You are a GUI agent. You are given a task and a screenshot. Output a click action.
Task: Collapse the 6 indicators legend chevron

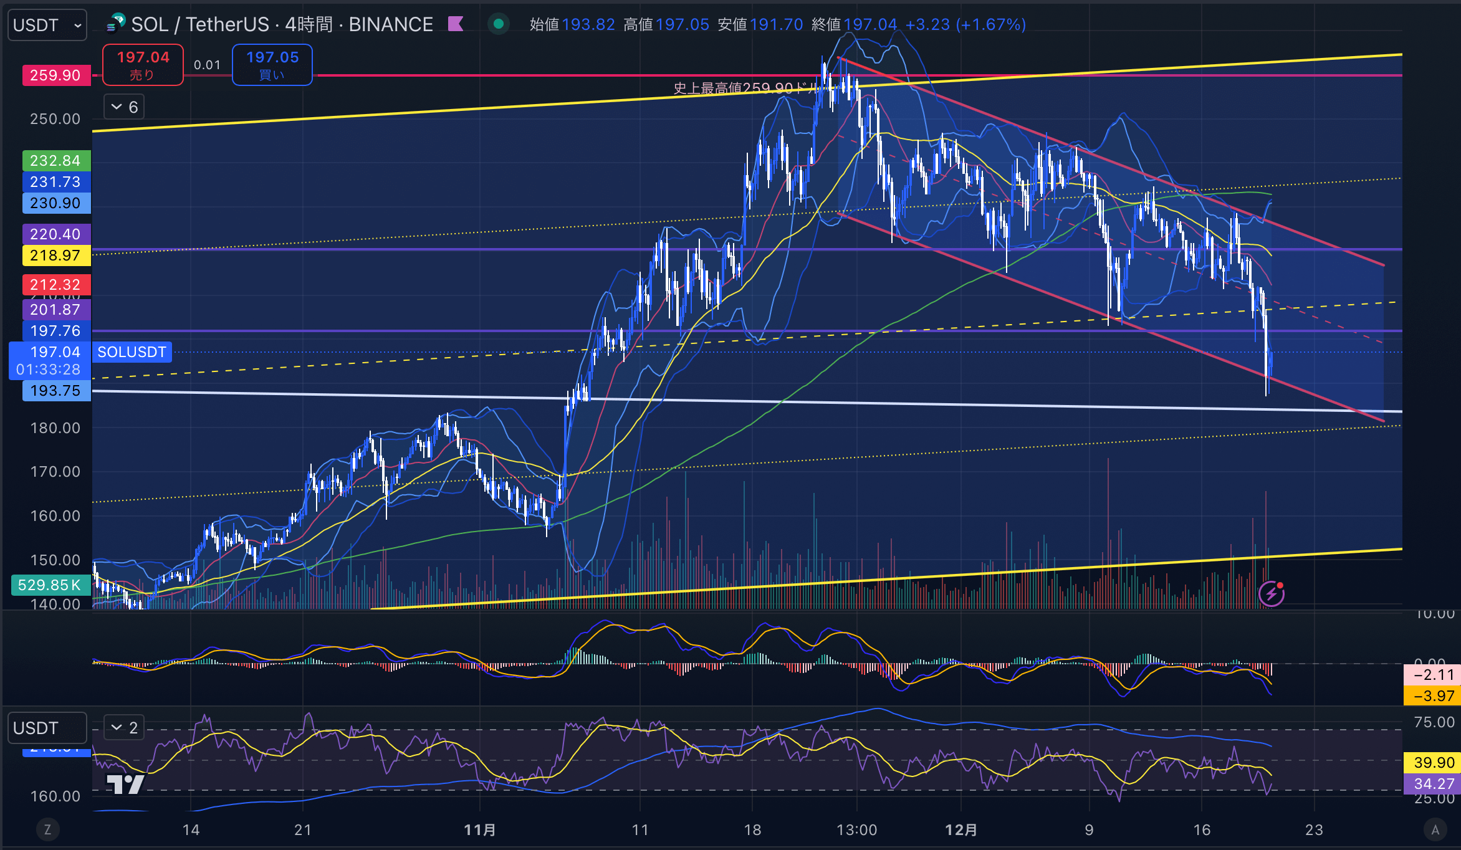tap(124, 107)
